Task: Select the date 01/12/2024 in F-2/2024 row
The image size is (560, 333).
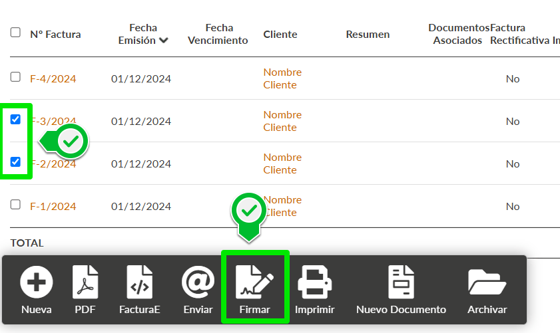Action: (141, 164)
